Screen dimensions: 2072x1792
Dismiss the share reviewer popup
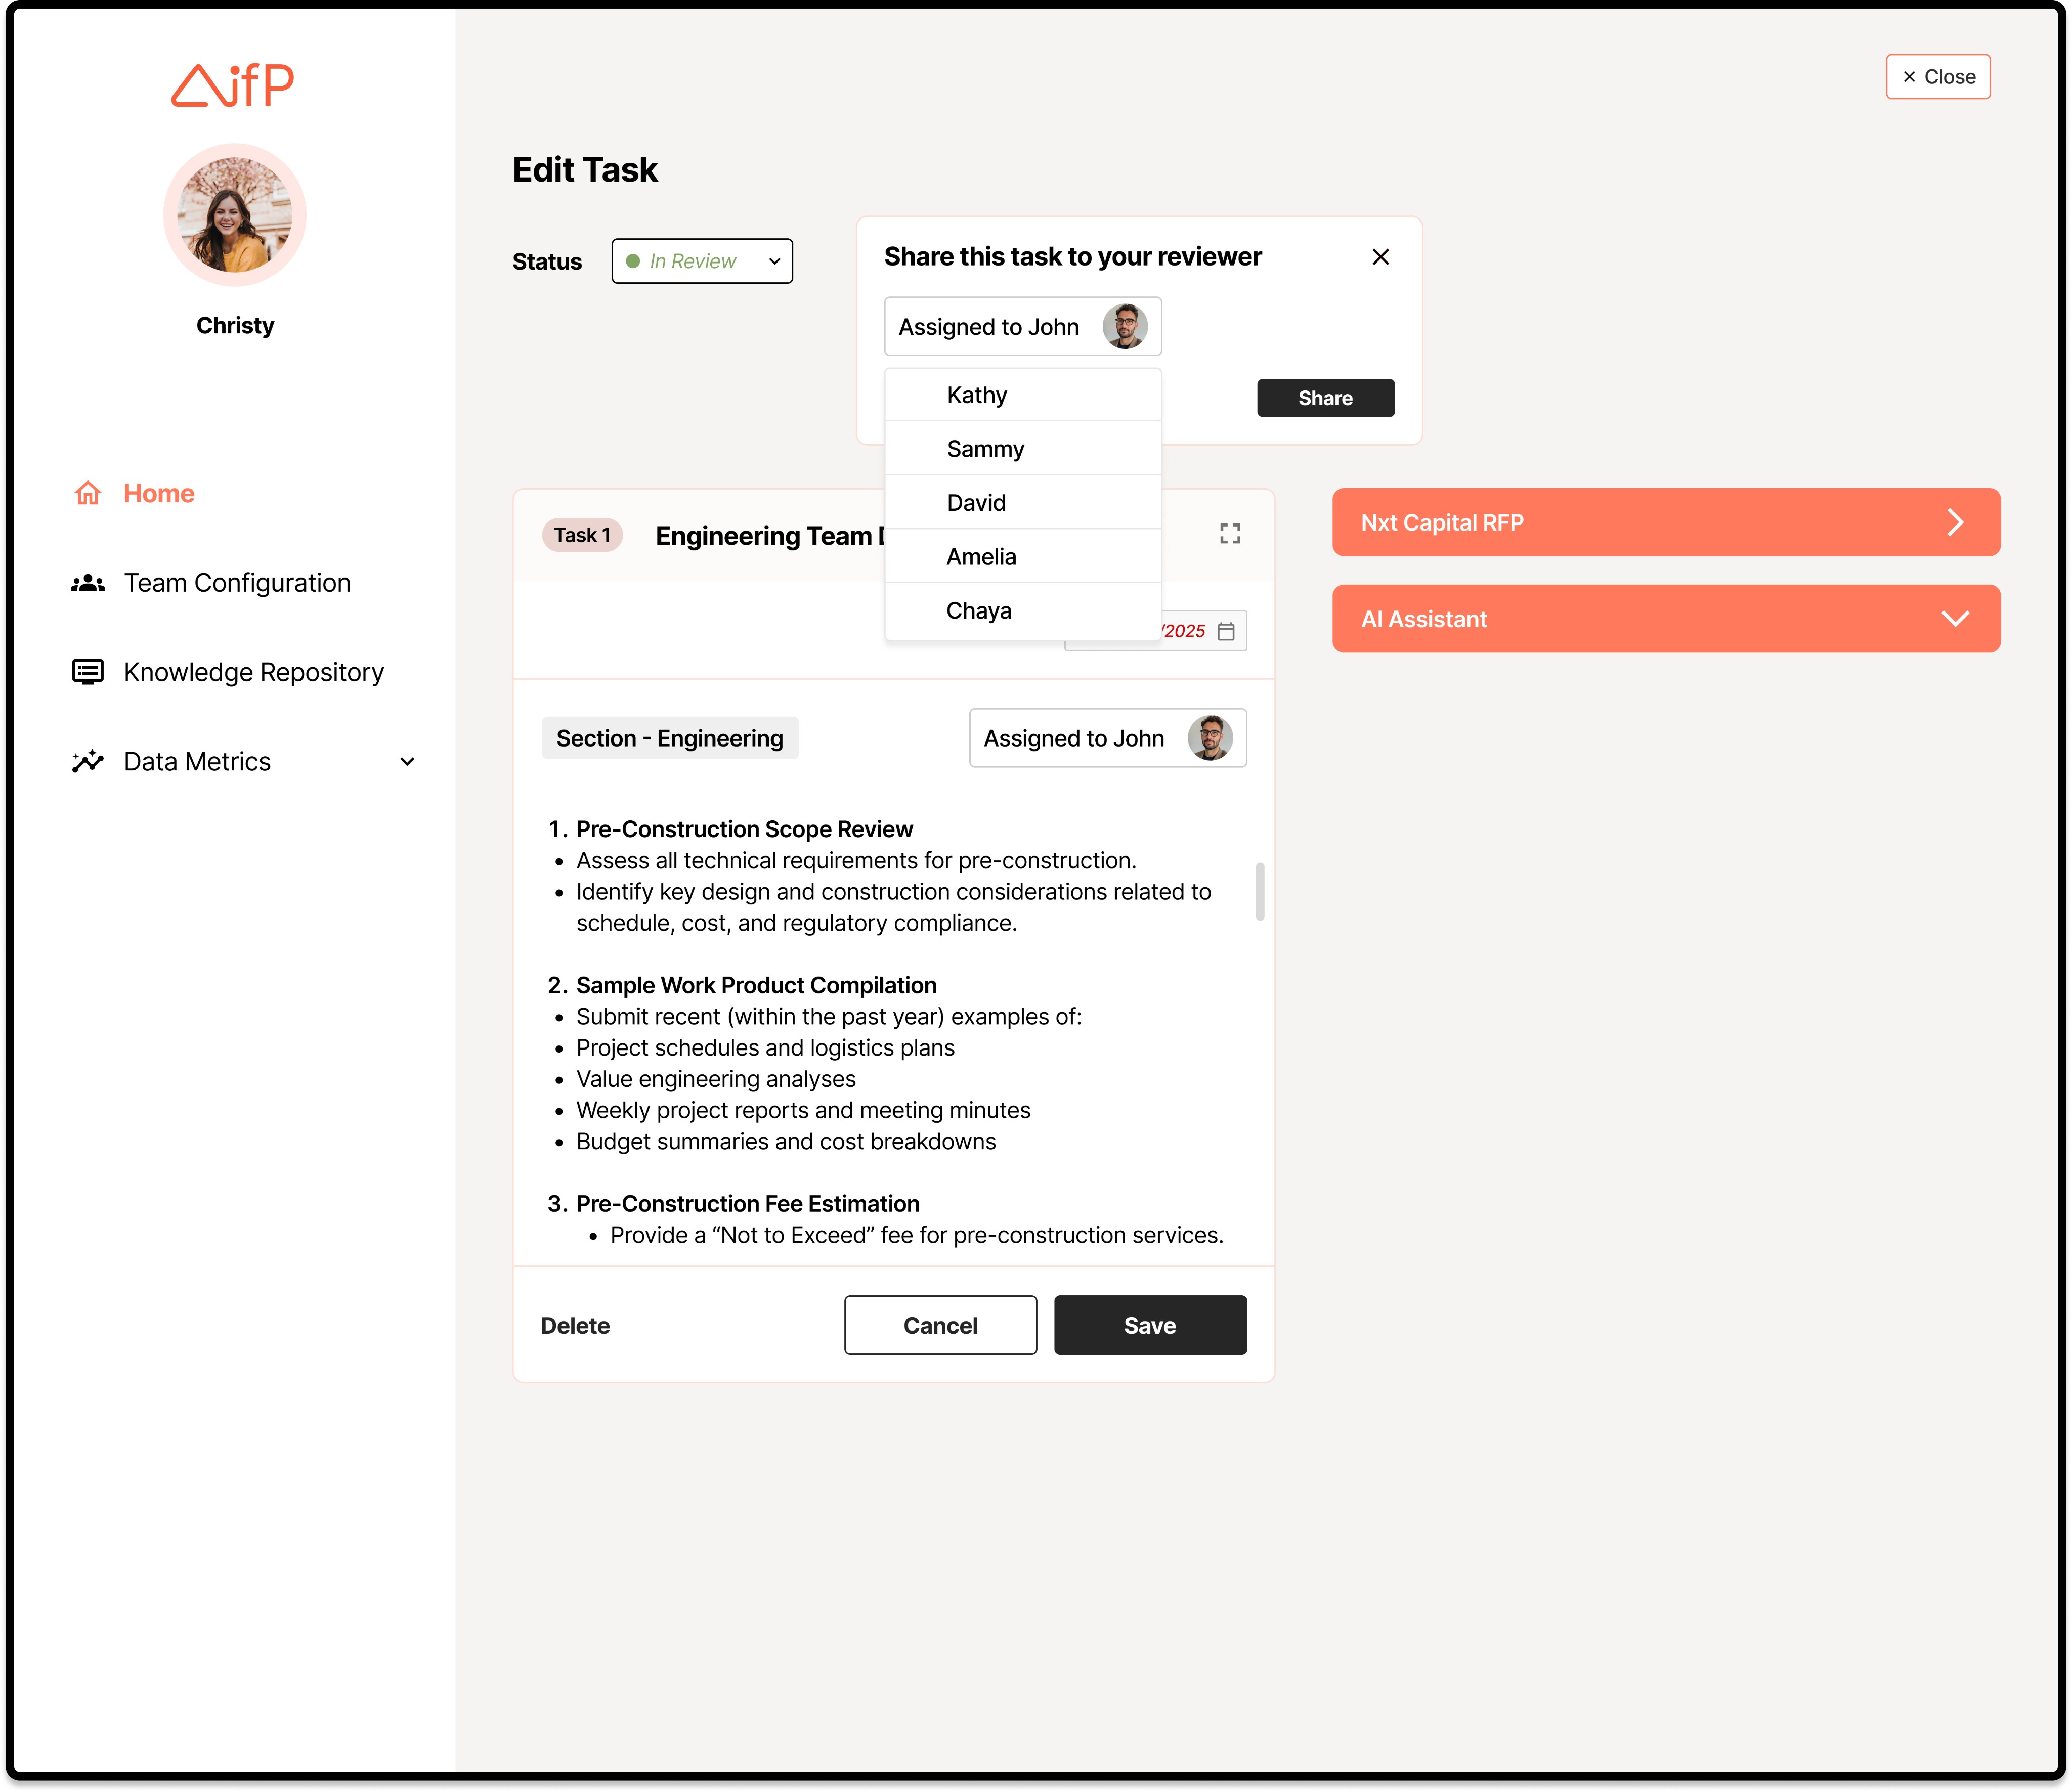(x=1380, y=257)
